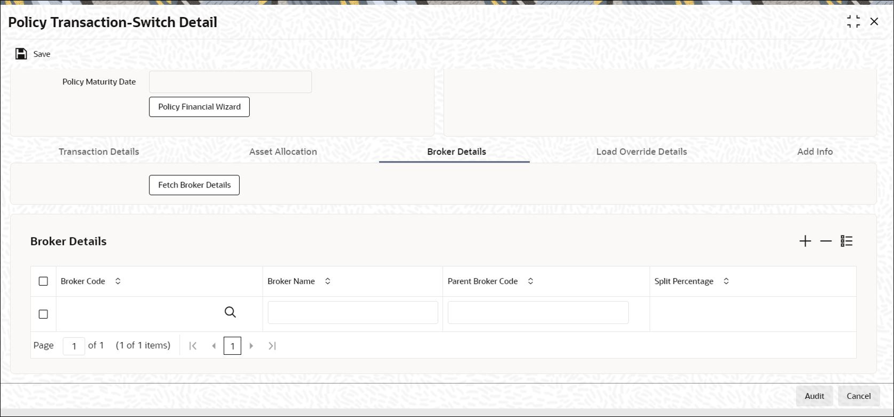Go to first page of broker table
The image size is (894, 417).
click(193, 346)
